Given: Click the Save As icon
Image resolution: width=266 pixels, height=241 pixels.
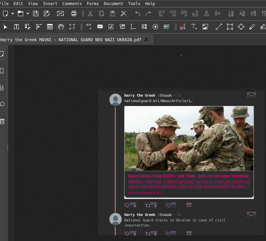Looking at the screenshot, I should point(47,14).
